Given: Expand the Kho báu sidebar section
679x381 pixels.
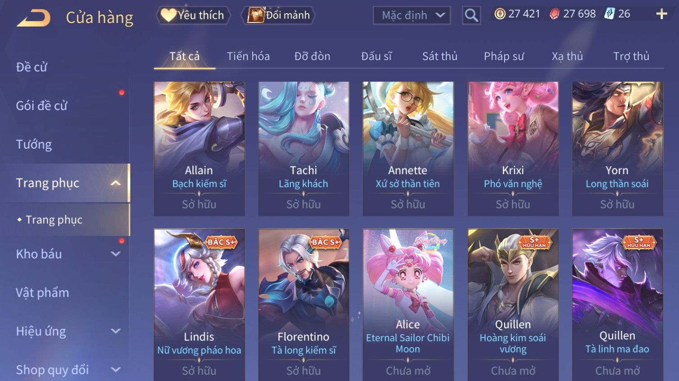Looking at the screenshot, I should click(116, 254).
